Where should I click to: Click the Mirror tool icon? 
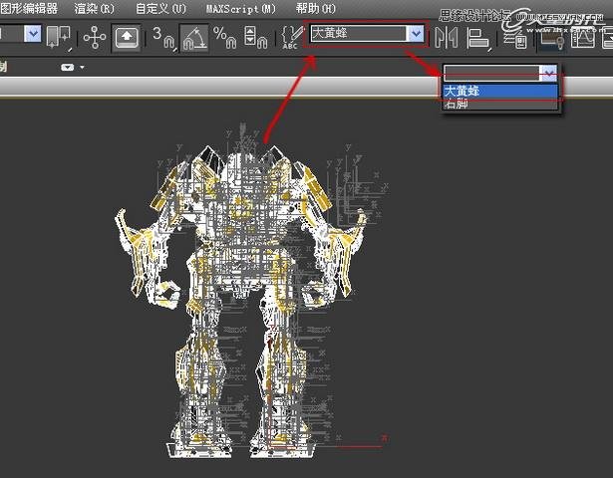(x=445, y=37)
